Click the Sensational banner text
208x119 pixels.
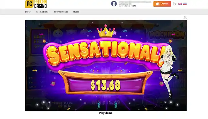coord(105,53)
